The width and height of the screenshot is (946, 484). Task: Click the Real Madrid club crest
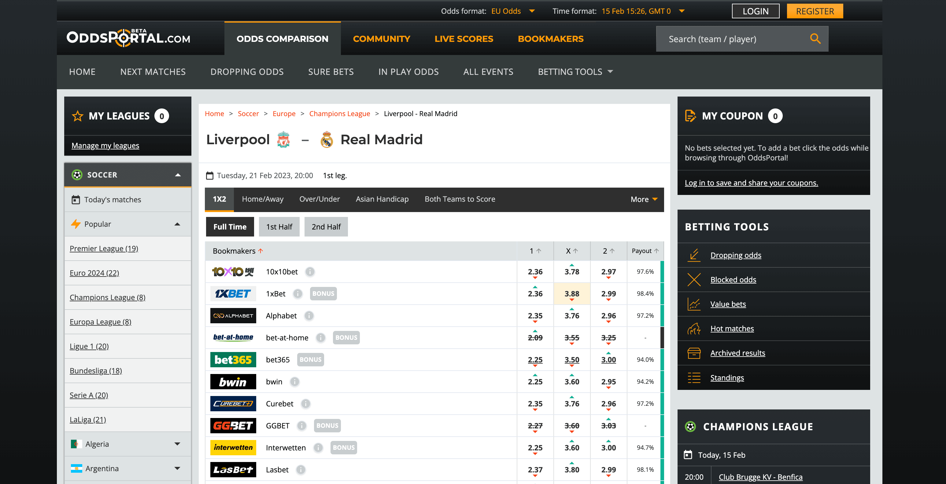pos(326,139)
